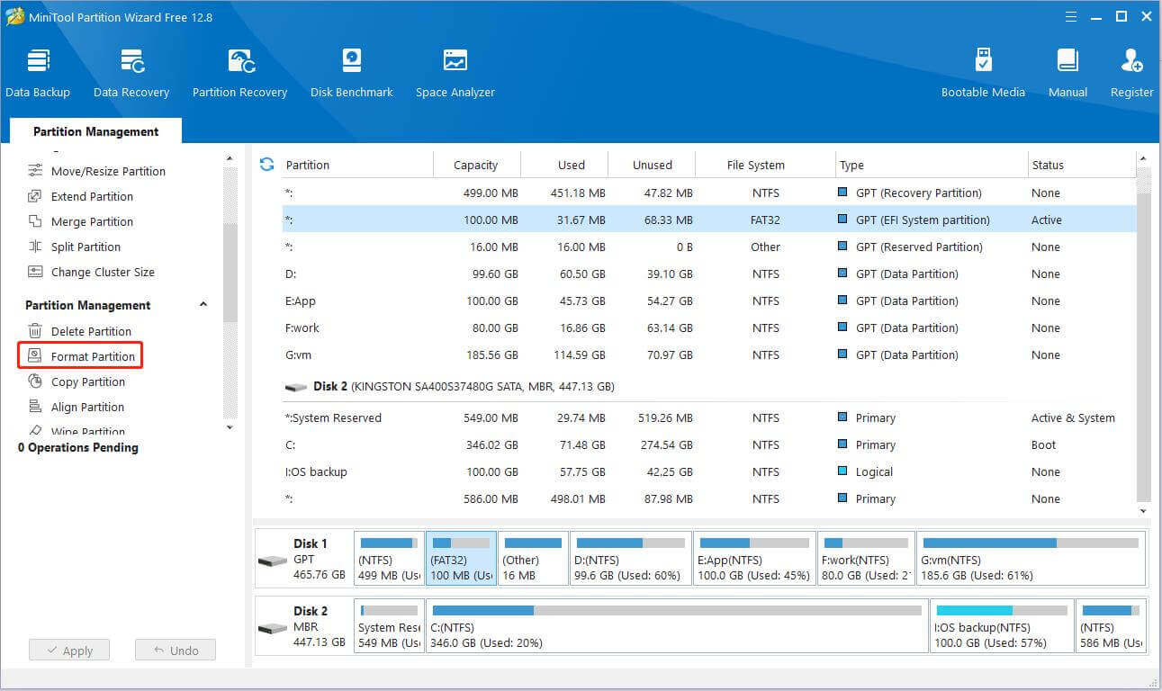Start Partition Recovery
Image resolution: width=1162 pixels, height=691 pixels.
pyautogui.click(x=239, y=70)
